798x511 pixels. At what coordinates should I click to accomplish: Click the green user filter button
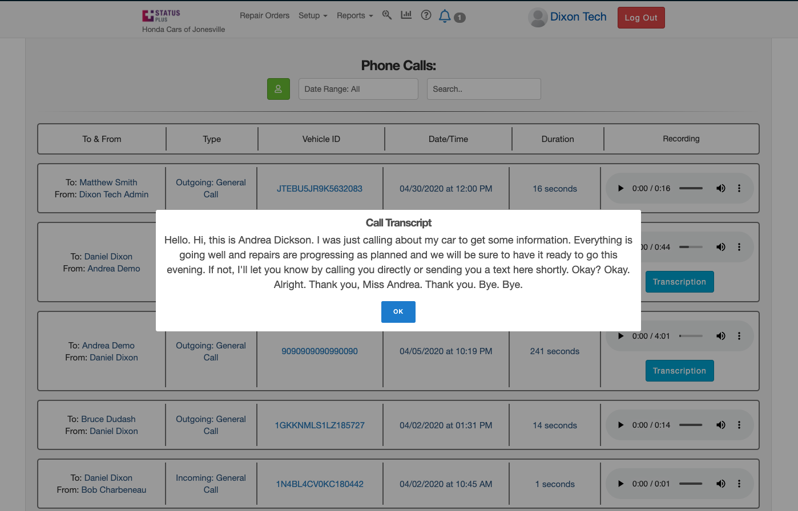point(279,89)
